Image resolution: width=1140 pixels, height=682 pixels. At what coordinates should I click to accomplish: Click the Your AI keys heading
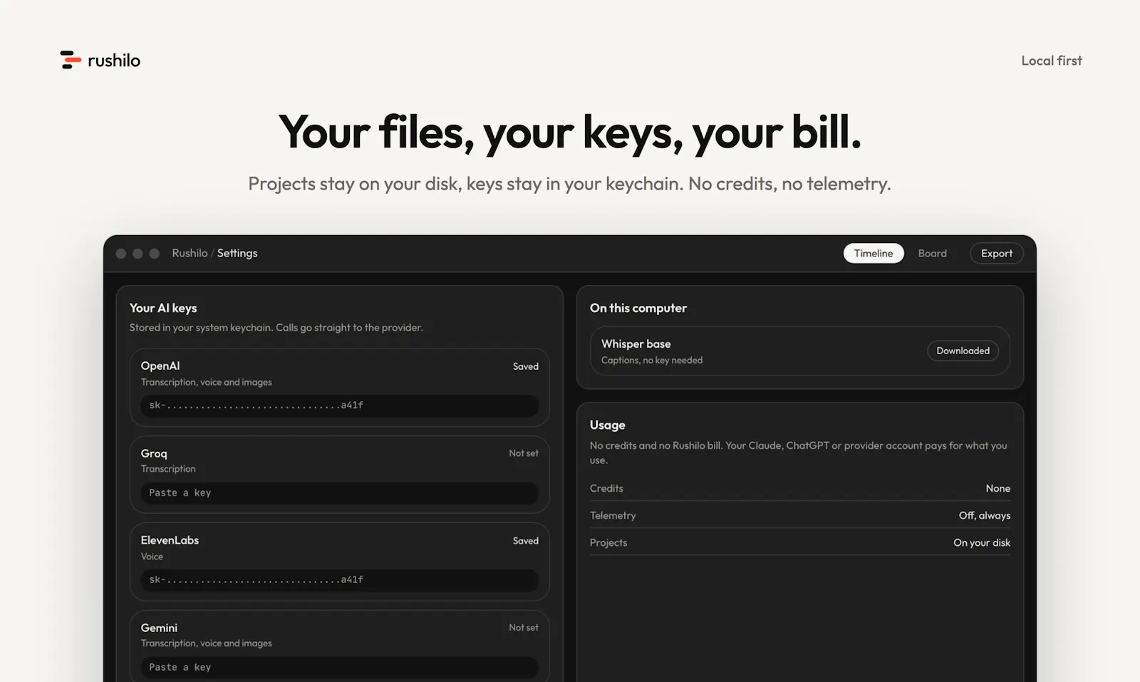click(x=163, y=308)
